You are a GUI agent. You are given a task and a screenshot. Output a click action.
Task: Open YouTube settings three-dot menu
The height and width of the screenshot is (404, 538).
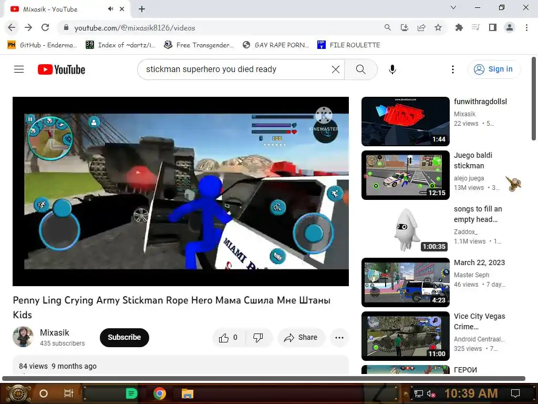tap(453, 69)
